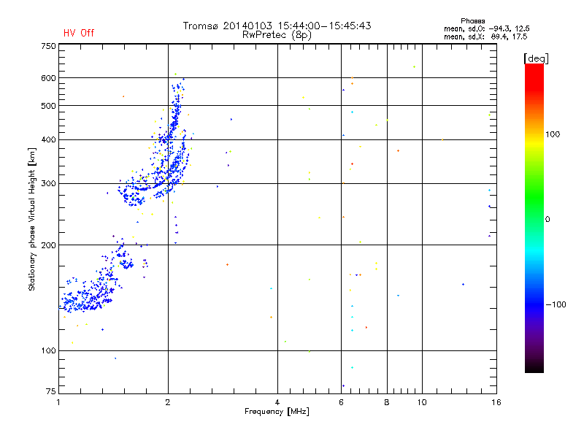The height and width of the screenshot is (438, 584).
Task: Click the colorbar tick label '-100'
Action: click(x=556, y=304)
